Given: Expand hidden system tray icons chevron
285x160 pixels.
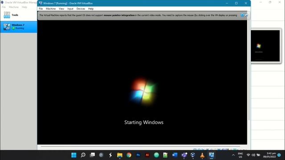Looking at the screenshot, I should pyautogui.click(x=233, y=155).
